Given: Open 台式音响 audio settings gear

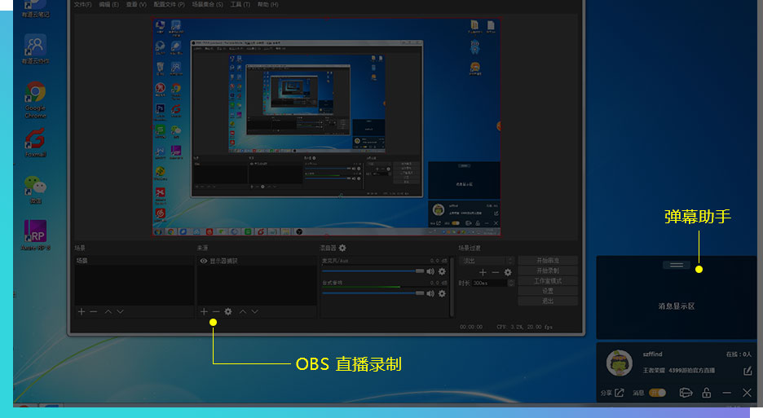Looking at the screenshot, I should [x=442, y=293].
